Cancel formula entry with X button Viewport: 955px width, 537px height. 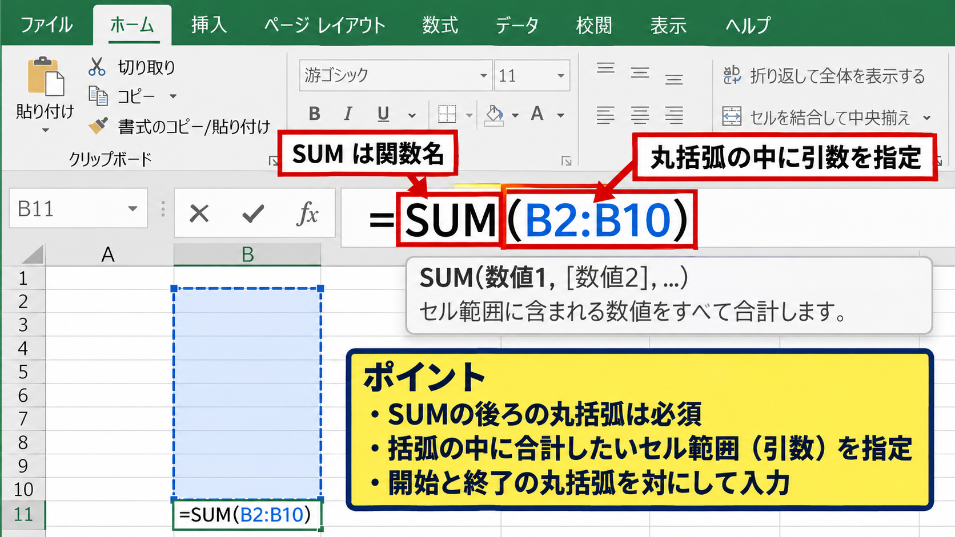tap(199, 214)
